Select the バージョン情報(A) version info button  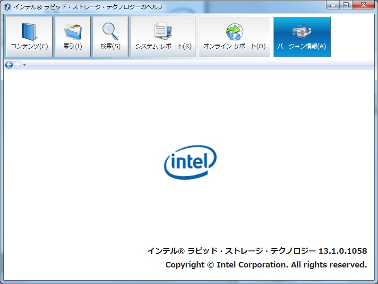[x=301, y=37]
